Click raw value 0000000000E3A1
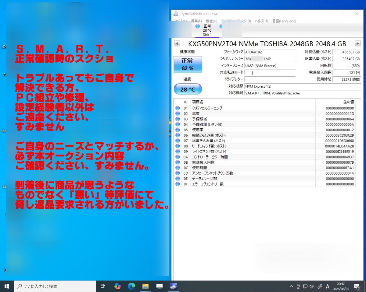 [x=340, y=168]
